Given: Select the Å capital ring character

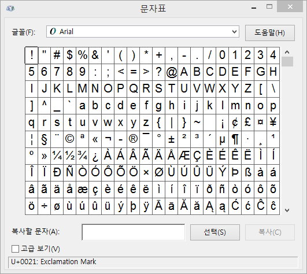Looking at the screenshot, I should pyautogui.click(x=172, y=156).
